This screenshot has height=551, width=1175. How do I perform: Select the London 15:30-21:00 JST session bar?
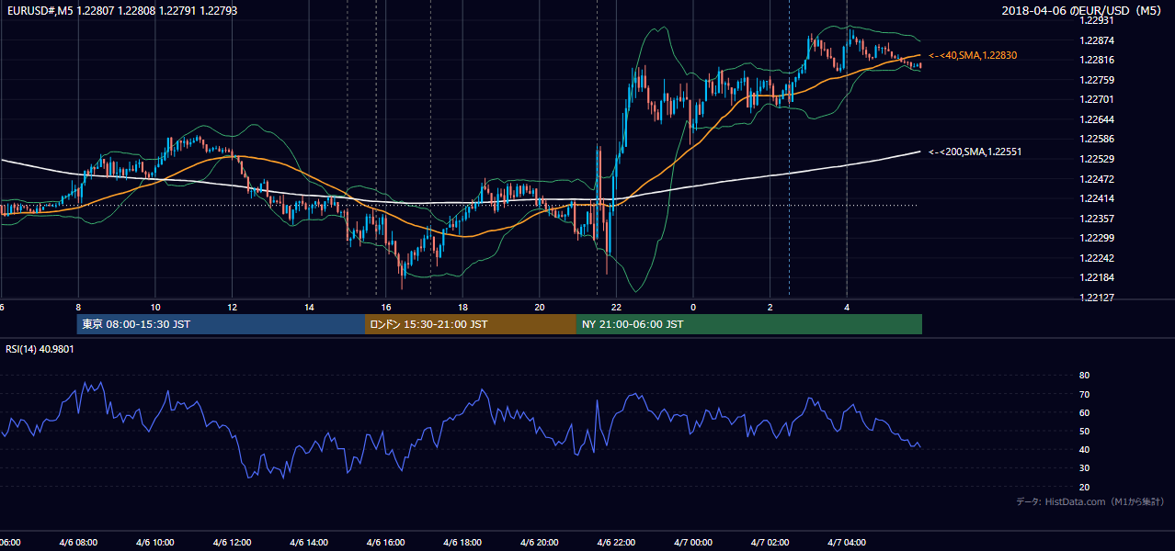[x=471, y=324]
